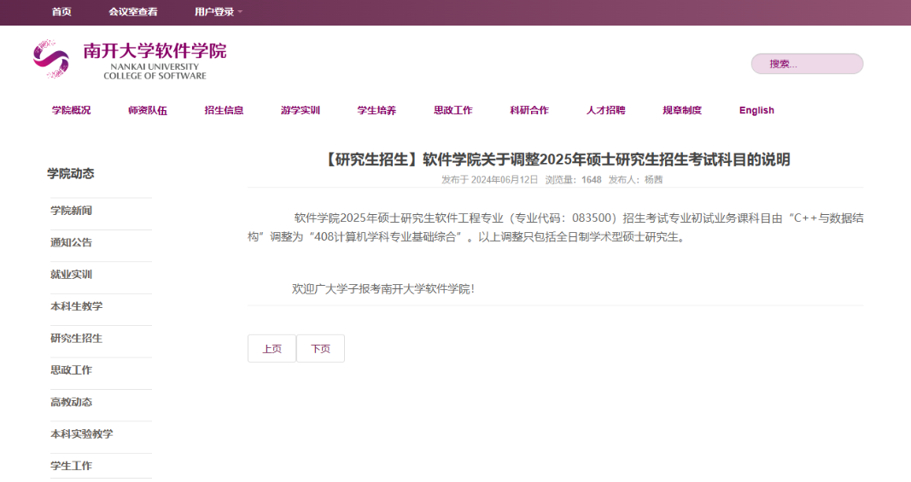Open the 思政工作 item in the main navigation
This screenshot has height=482, width=911.
click(453, 110)
